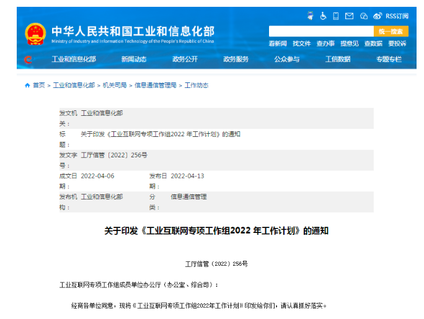
Task: Open 工业和信息化部 navigation menu
Action: pos(74,59)
